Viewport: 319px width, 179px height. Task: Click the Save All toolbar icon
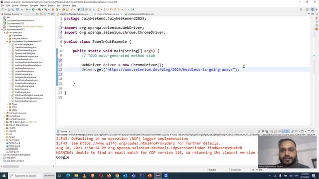pyautogui.click(x=13, y=9)
